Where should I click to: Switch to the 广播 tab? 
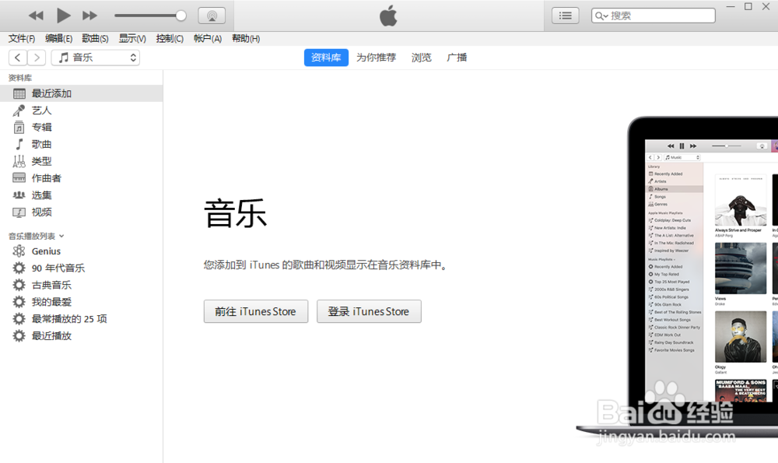(457, 58)
